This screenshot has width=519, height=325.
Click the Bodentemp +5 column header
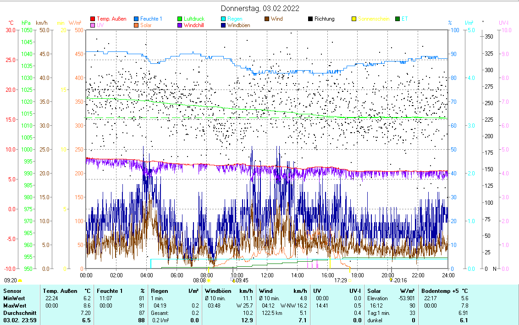pos(440,291)
